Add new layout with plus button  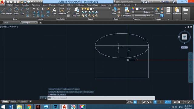[30, 101]
